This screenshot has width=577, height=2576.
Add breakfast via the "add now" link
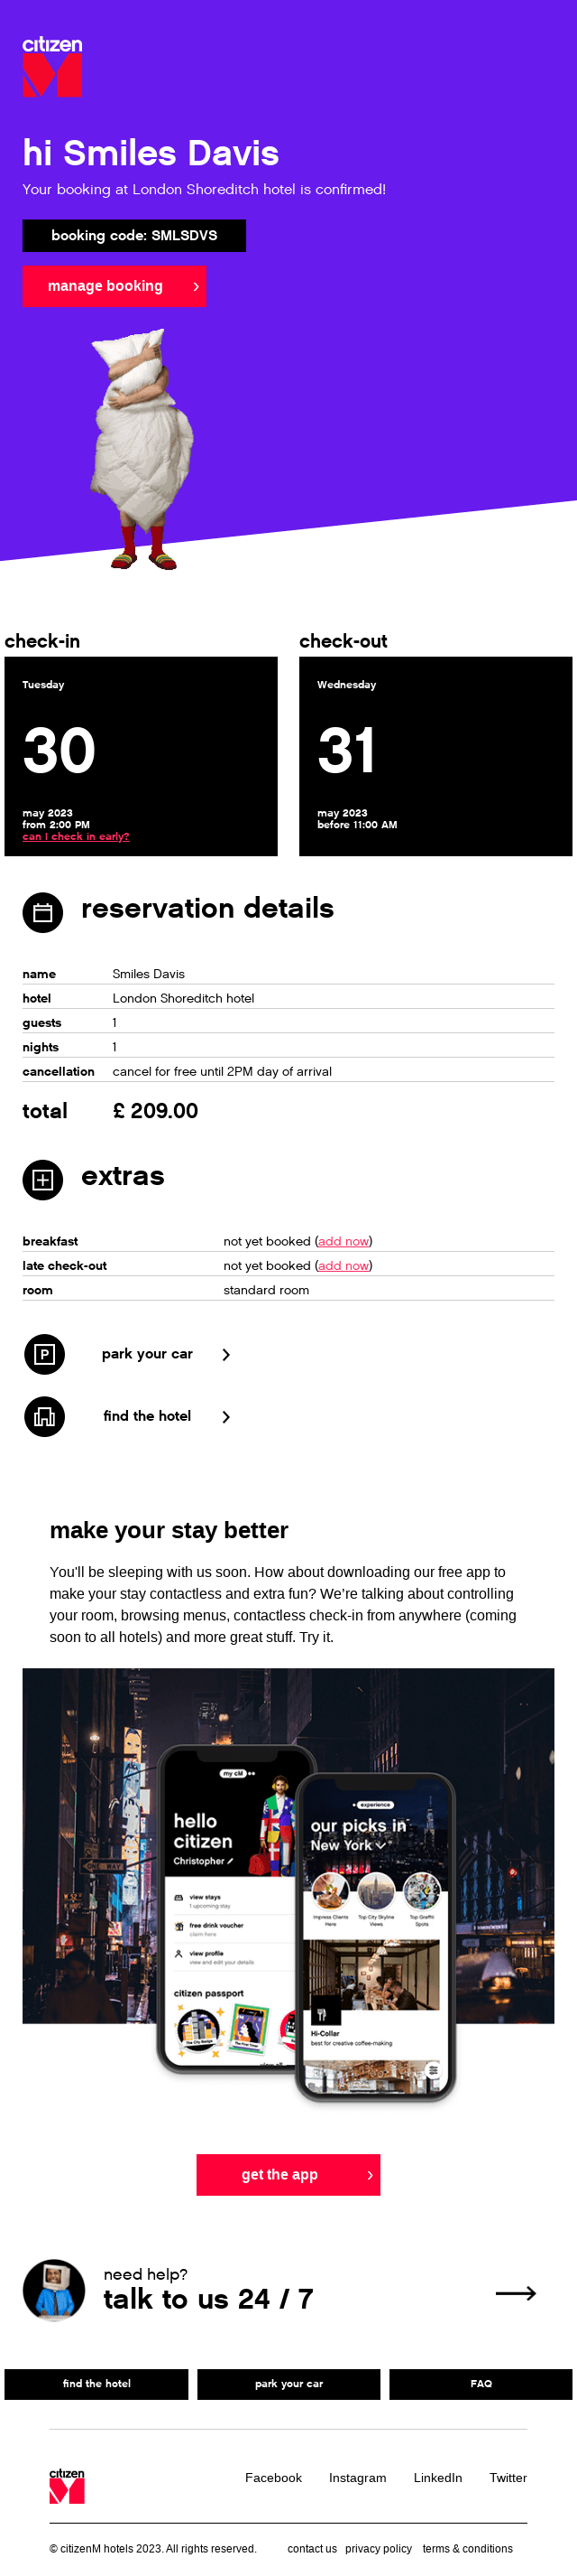tap(343, 1241)
